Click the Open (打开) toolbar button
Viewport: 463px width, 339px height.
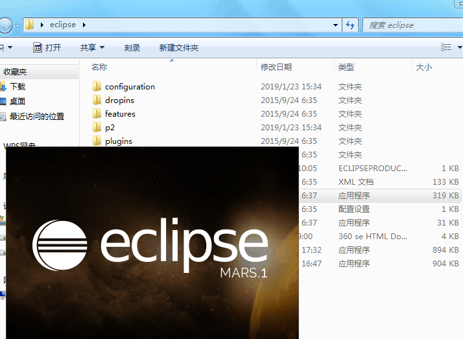click(x=47, y=47)
